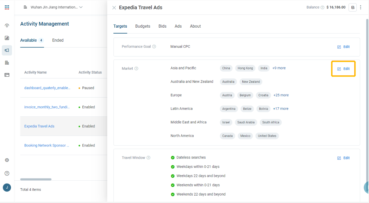
Task: Click the Australia market tag
Action: 228,82
